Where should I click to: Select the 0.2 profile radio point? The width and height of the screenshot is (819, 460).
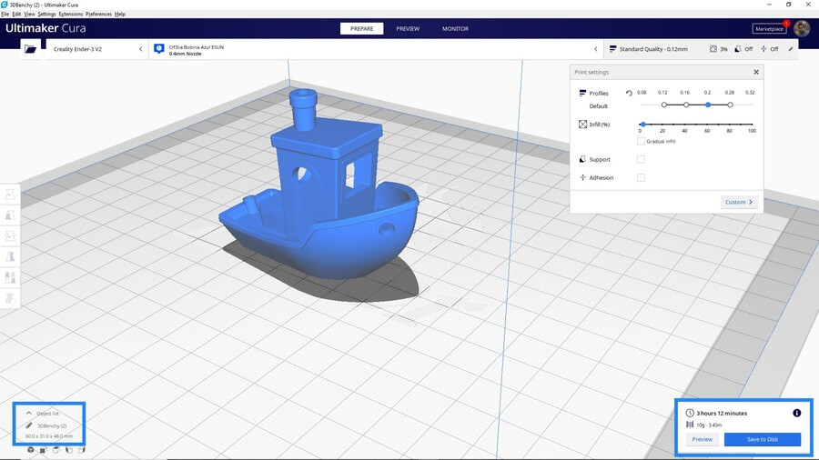[708, 105]
